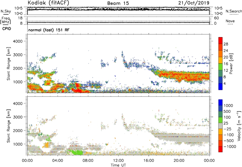The image size is (242, 167).
Task: Click the upper-left '10^5' noise axis label
Action: [18, 8]
